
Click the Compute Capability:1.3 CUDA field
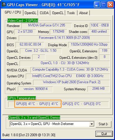[70, 70]
